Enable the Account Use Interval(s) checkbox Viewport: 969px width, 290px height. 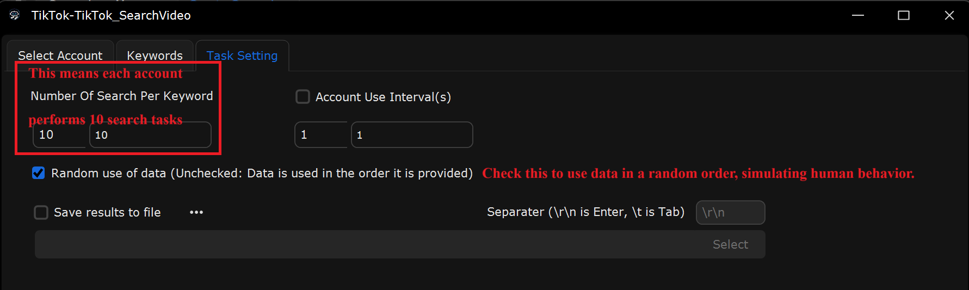coord(303,97)
